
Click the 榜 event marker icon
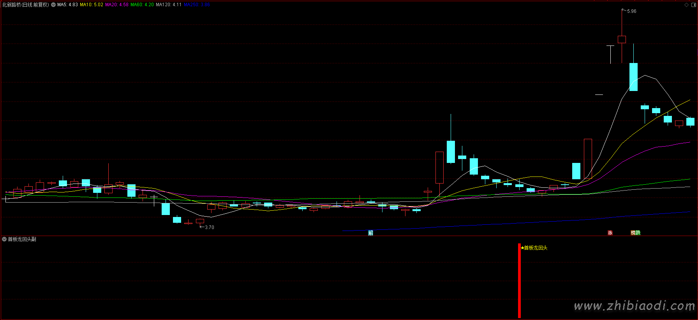633,233
